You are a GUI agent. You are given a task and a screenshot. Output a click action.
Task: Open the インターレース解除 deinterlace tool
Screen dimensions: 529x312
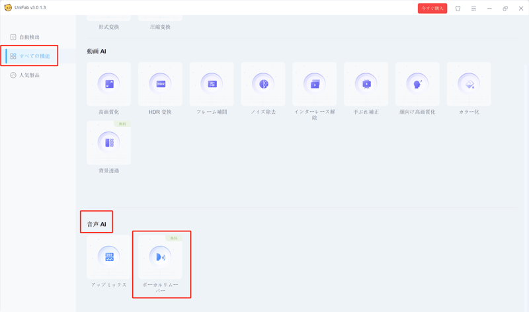coord(315,85)
